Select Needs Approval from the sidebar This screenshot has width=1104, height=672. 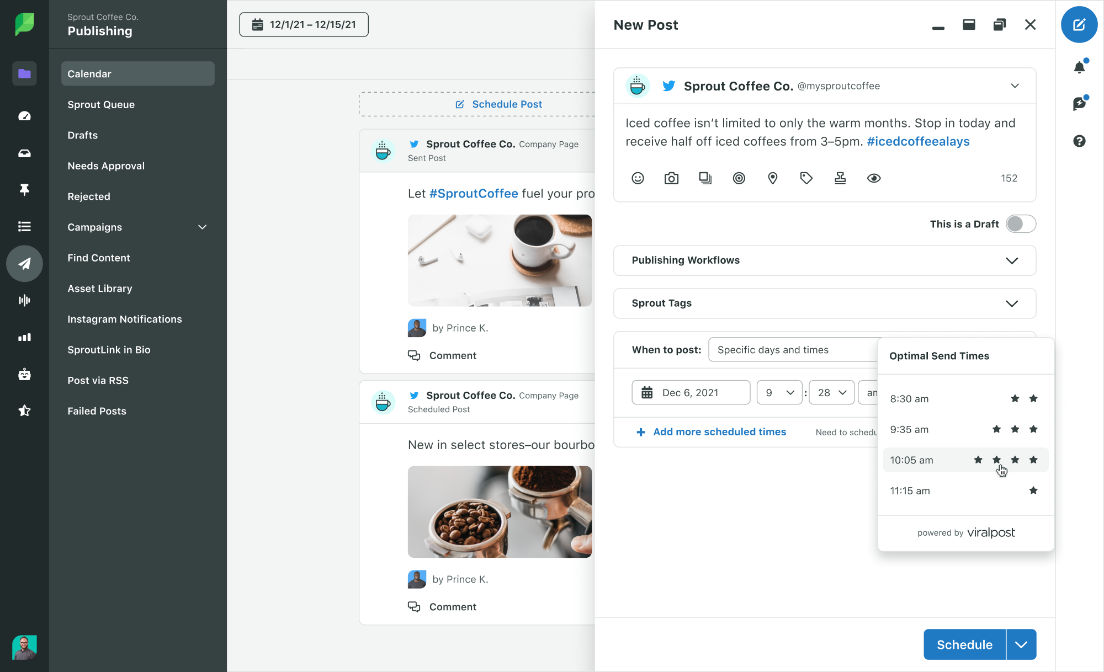tap(105, 166)
